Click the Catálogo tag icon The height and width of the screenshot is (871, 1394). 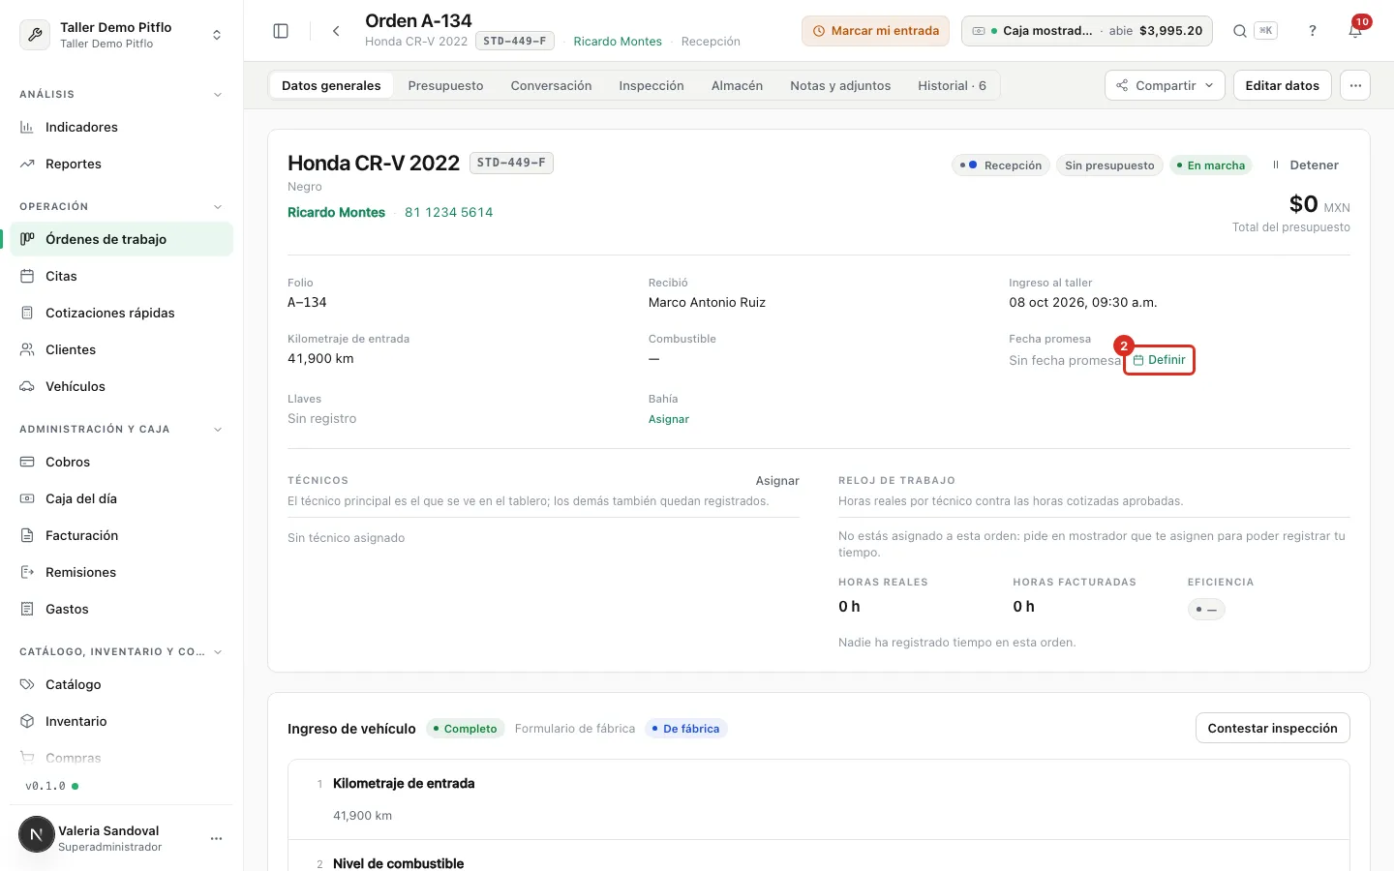tap(27, 684)
